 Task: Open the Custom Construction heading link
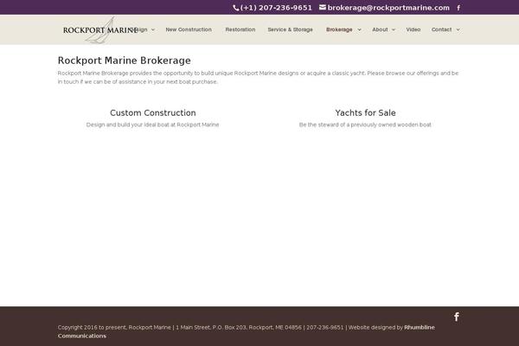(153, 113)
